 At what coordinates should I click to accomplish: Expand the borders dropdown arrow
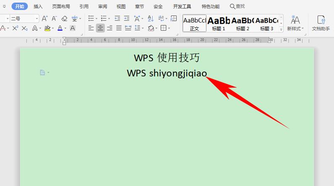[169, 28]
